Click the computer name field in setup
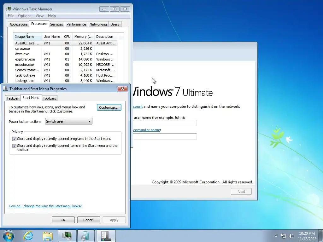Screen dimensions: 323x242 pyautogui.click(x=165, y=136)
